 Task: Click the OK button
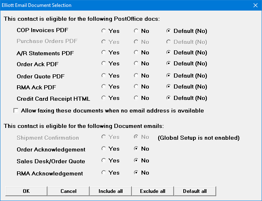26,191
